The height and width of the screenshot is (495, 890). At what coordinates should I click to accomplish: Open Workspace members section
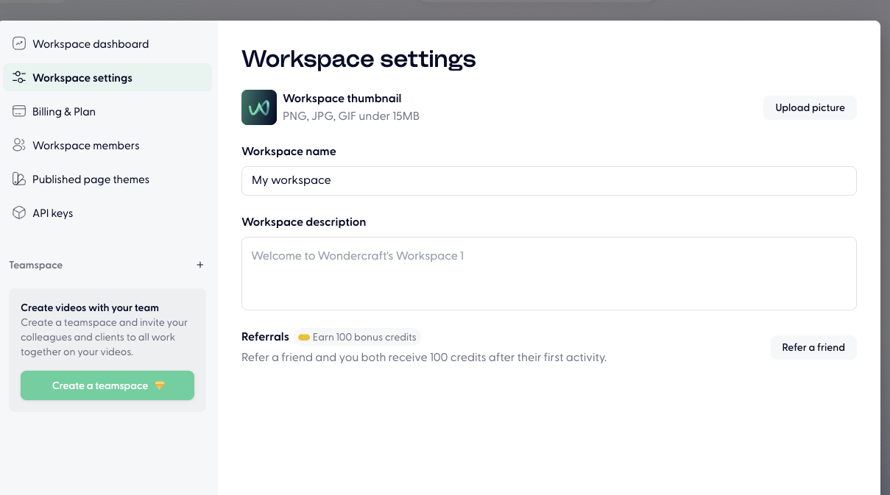pos(86,146)
